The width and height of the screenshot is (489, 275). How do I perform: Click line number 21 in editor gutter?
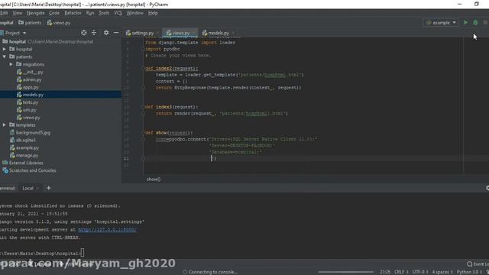tap(126, 158)
